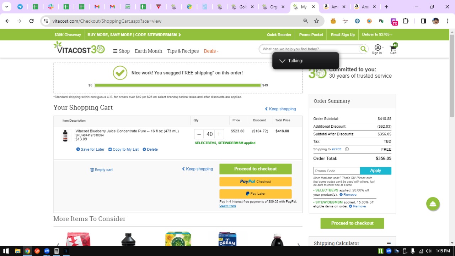Image resolution: width=455 pixels, height=256 pixels.
Task: Open Quick Reorder
Action: point(279,35)
